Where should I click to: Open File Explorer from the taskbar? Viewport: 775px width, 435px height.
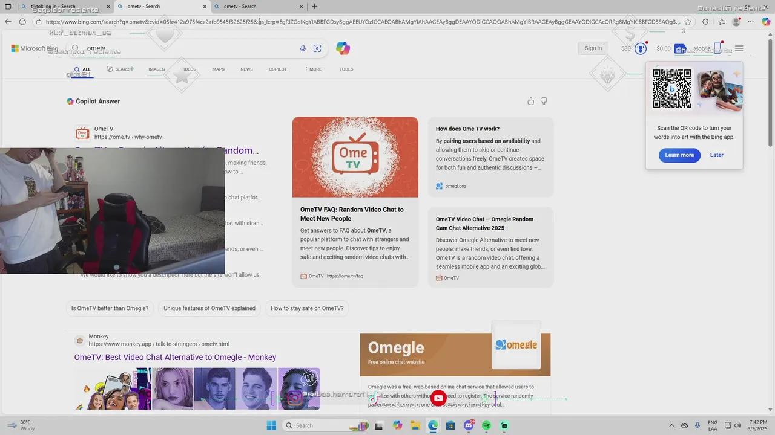pyautogui.click(x=415, y=425)
